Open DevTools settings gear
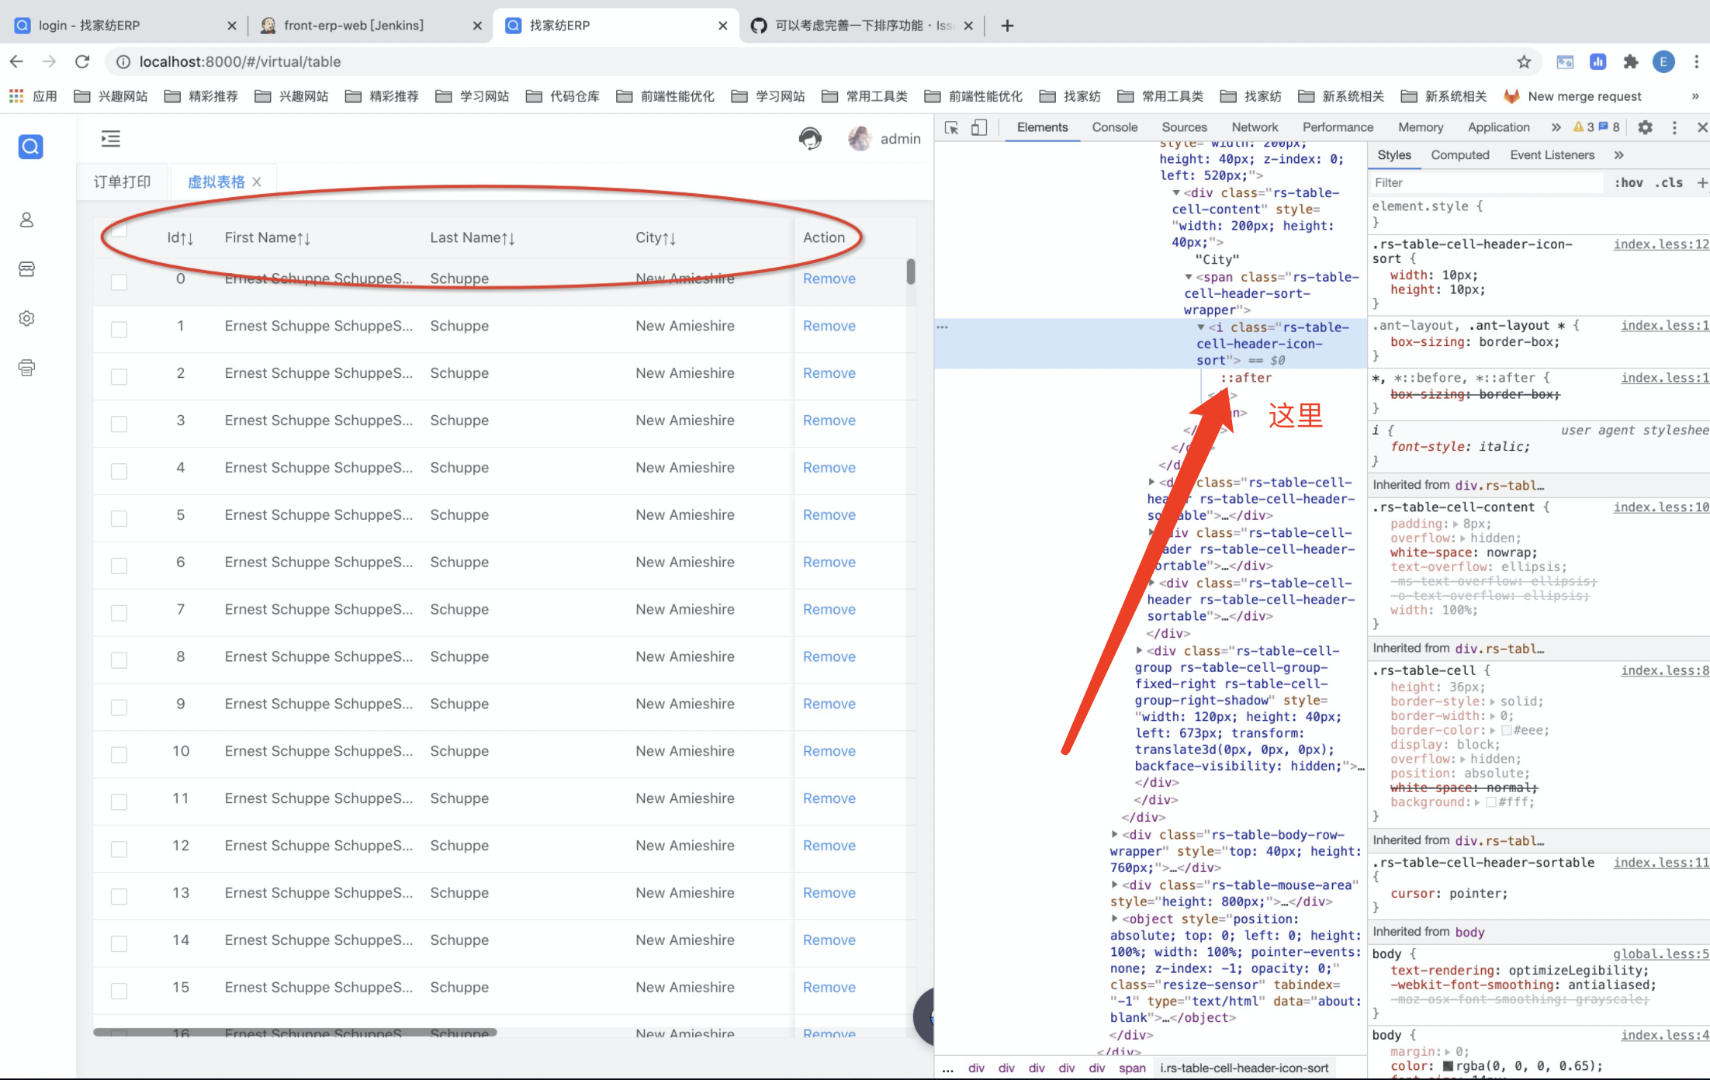 pos(1645,127)
